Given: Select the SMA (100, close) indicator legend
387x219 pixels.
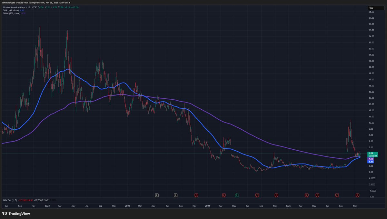Looking at the screenshot, I should (x=10, y=10).
